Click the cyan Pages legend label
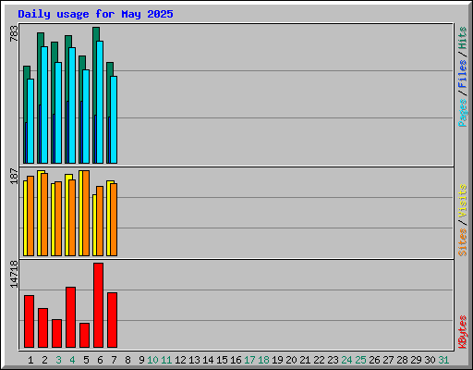This screenshot has width=473, height=370. [463, 113]
